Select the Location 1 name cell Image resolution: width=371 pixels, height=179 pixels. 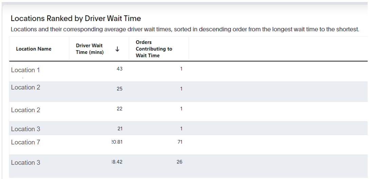point(25,70)
